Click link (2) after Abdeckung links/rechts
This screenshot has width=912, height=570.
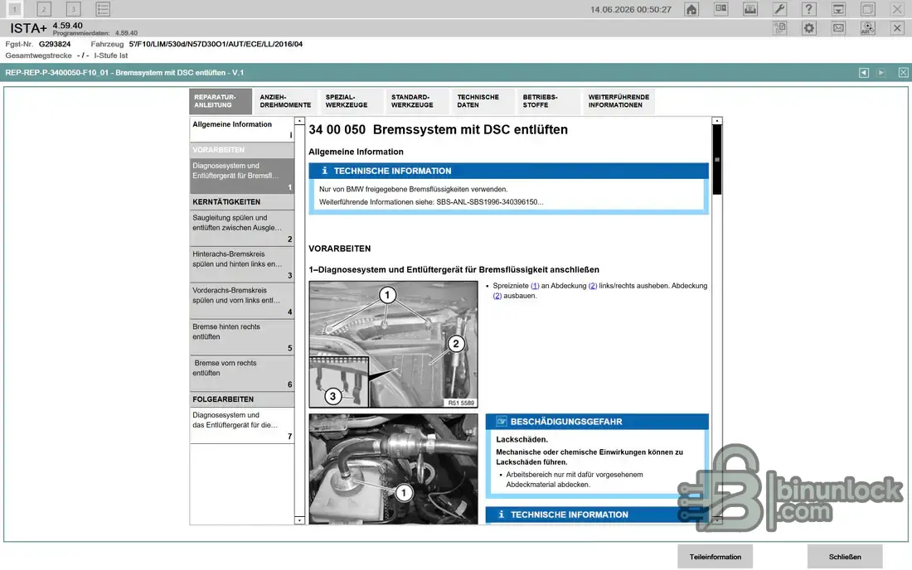(x=593, y=286)
